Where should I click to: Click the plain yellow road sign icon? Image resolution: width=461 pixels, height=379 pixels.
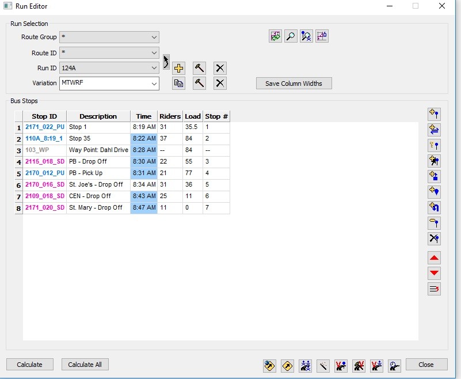tap(288, 366)
